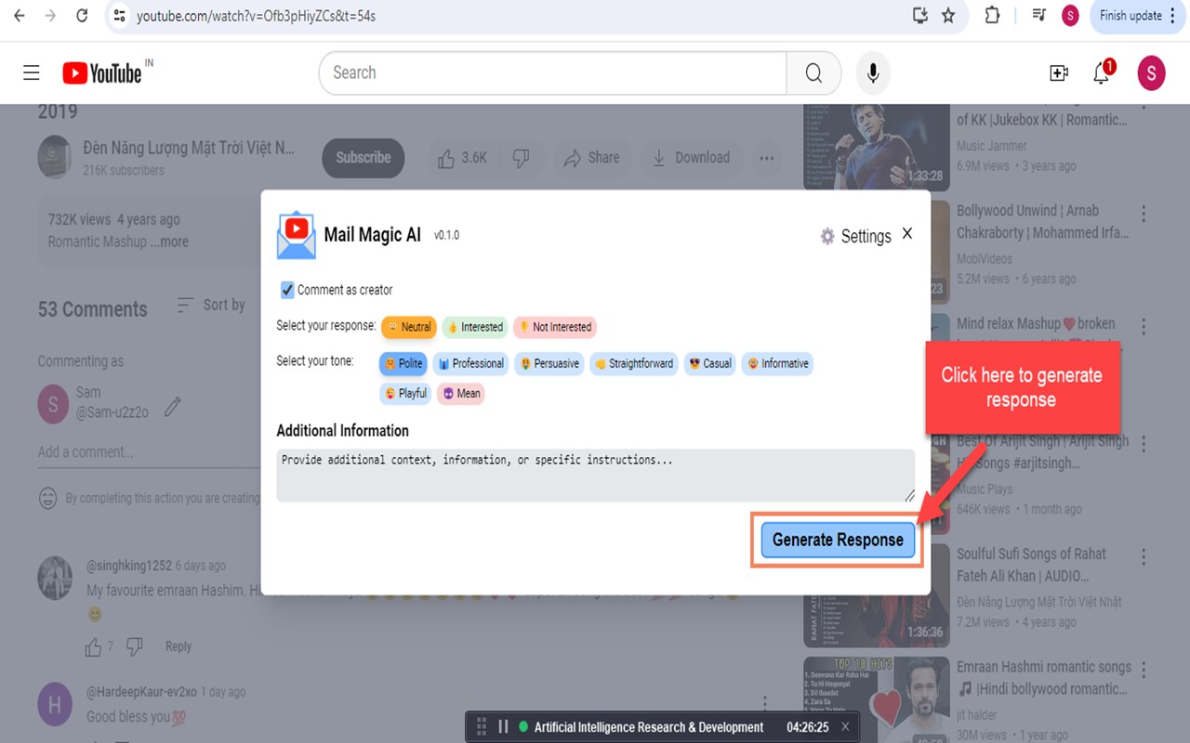
Task: Open site information icon in address bar
Action: [118, 16]
